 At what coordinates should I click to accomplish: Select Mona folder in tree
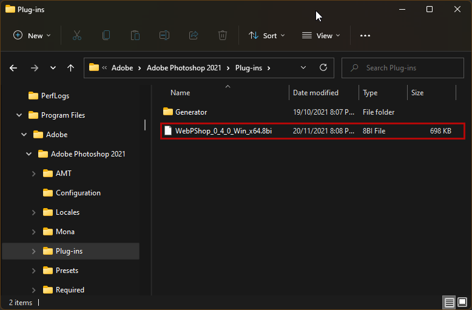pos(65,232)
